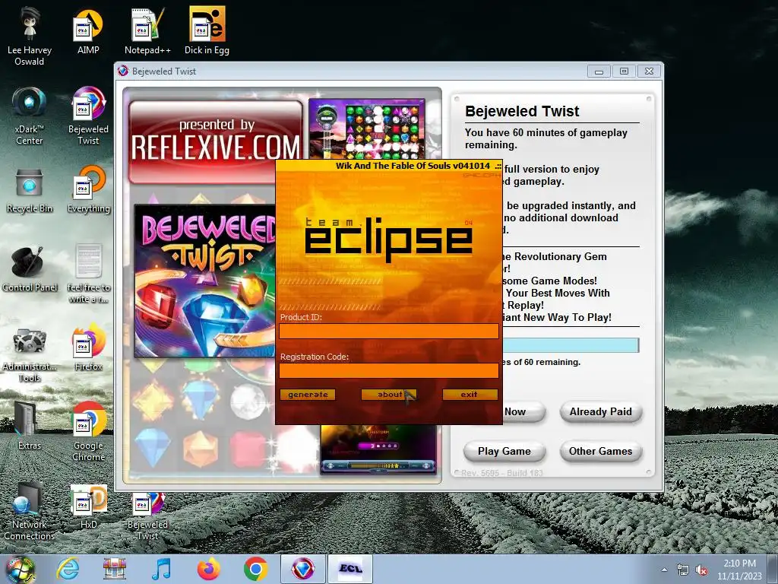Open the Administrative Tools desktop icon
This screenshot has height=584, width=778.
click(30, 355)
